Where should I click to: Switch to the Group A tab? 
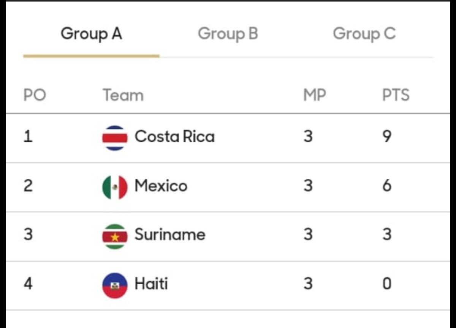[91, 34]
